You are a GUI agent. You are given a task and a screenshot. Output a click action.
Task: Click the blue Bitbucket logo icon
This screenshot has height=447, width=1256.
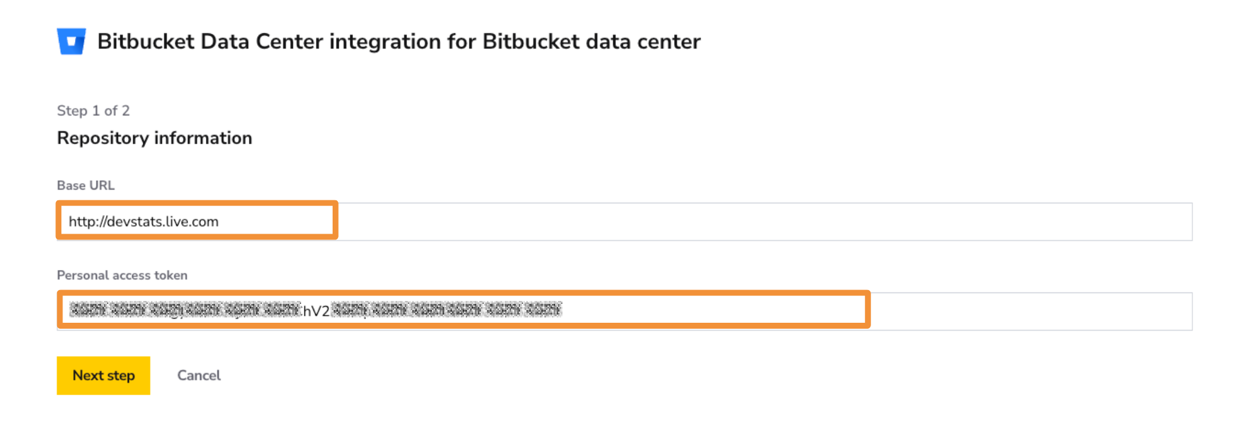click(x=71, y=42)
